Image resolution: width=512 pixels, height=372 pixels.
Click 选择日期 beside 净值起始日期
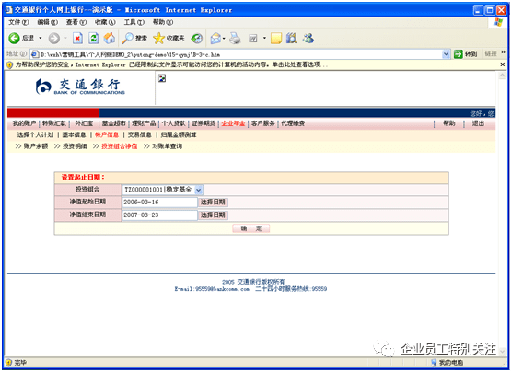tap(213, 203)
